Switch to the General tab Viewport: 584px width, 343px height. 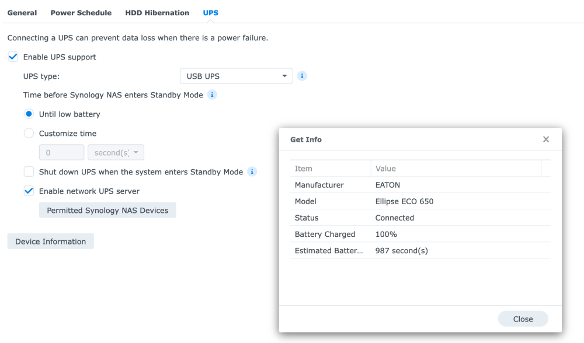tap(22, 13)
